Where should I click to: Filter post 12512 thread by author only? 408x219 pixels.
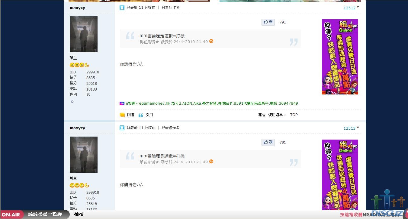pyautogui.click(x=171, y=8)
